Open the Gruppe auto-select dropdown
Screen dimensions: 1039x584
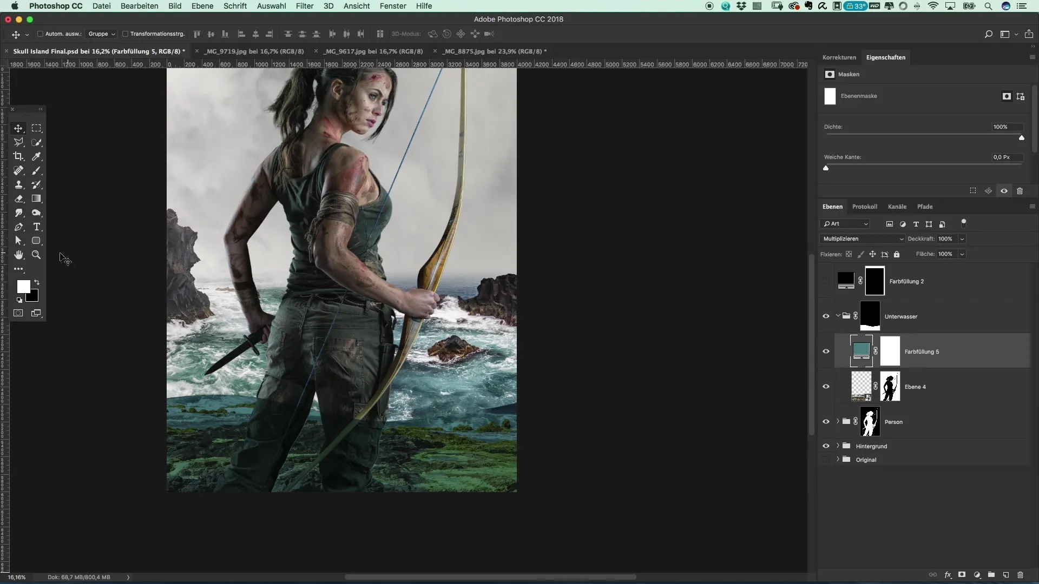101,34
